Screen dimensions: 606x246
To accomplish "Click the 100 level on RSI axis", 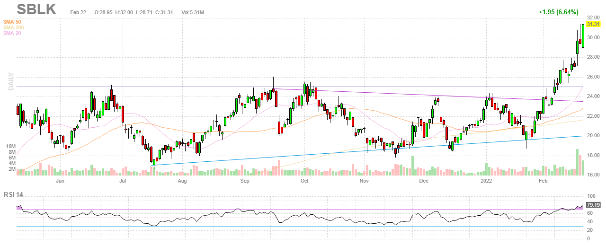I will 591,196.
